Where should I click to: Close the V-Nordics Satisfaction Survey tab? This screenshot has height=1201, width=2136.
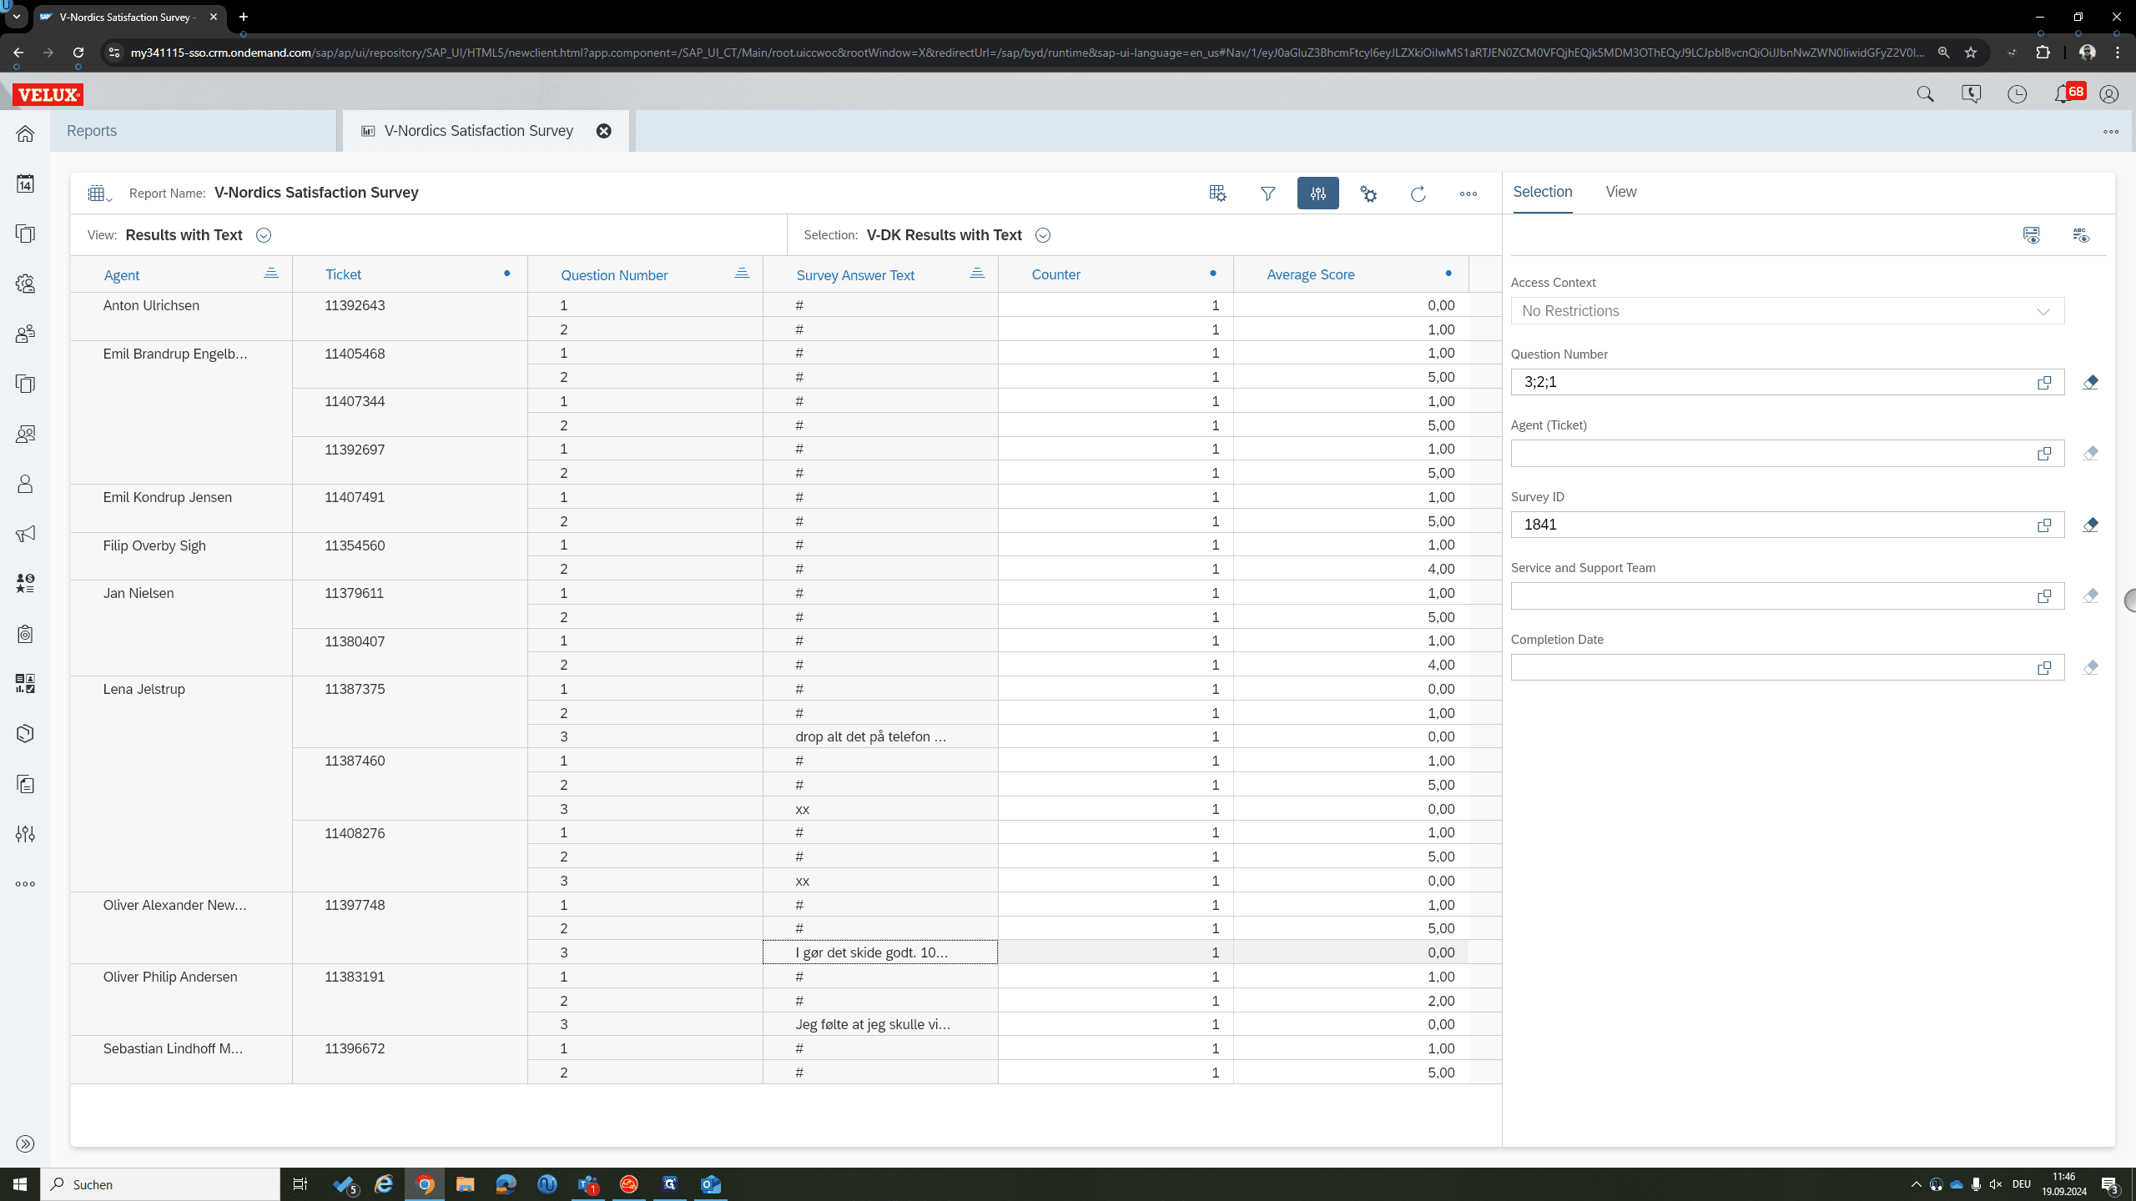pos(604,131)
